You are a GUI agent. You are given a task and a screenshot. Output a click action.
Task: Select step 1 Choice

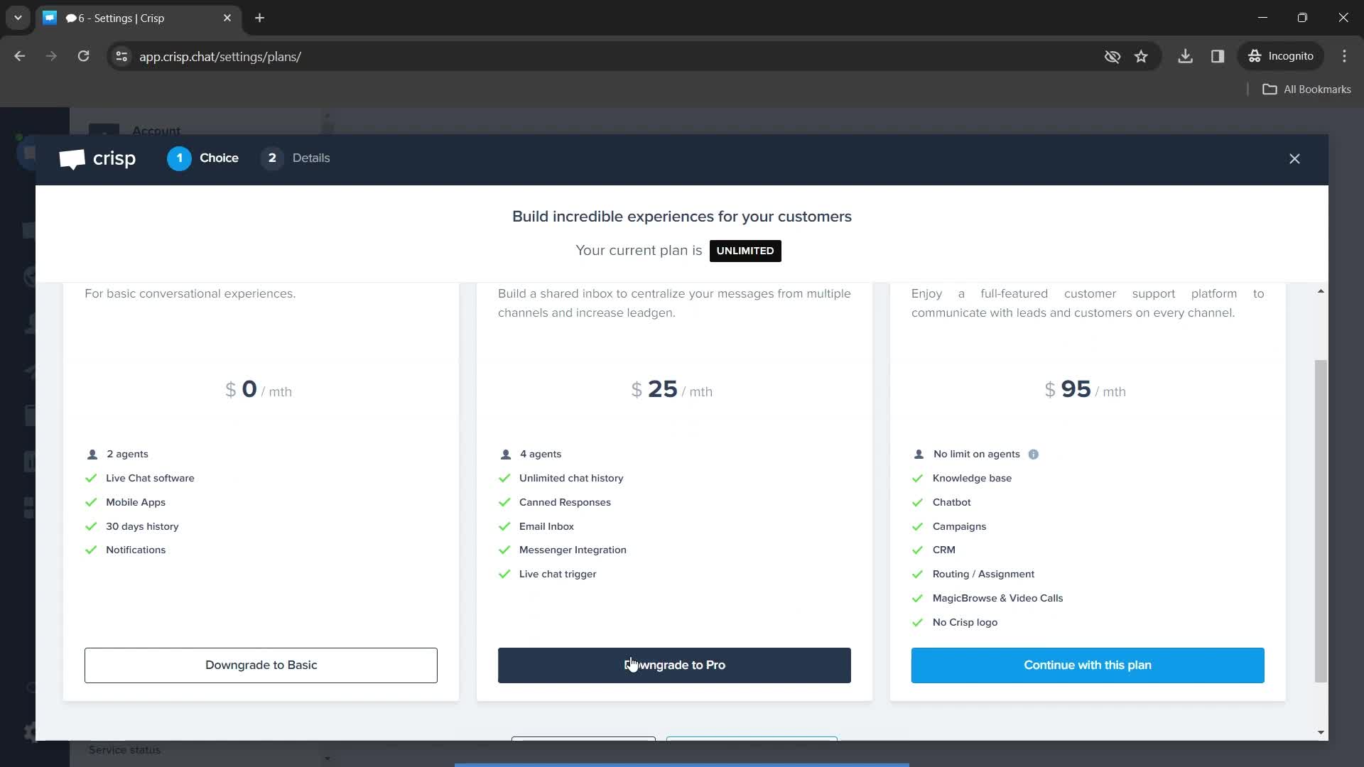(203, 158)
